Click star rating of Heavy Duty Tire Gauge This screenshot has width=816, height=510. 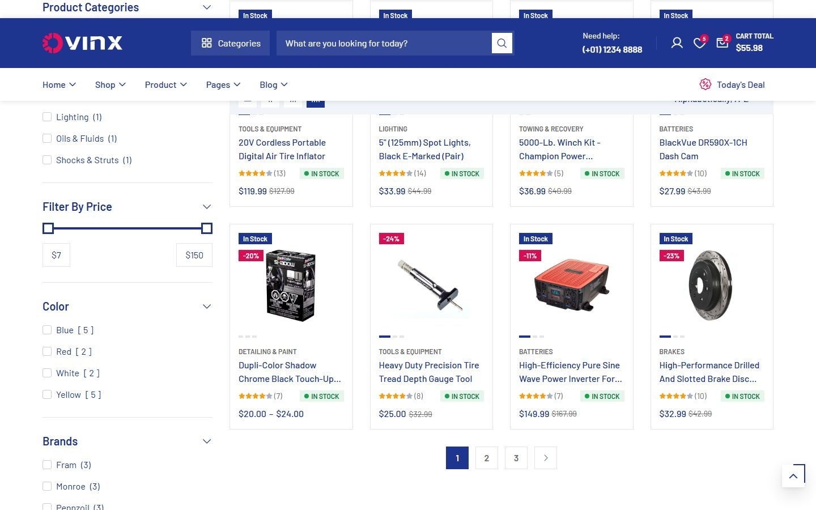tap(396, 396)
